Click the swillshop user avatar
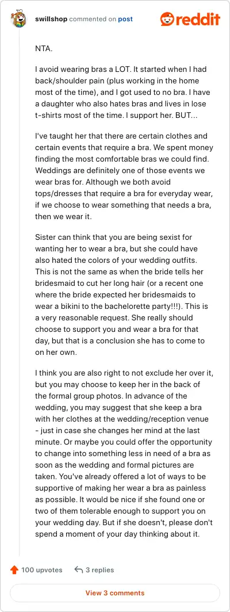 tap(19, 19)
